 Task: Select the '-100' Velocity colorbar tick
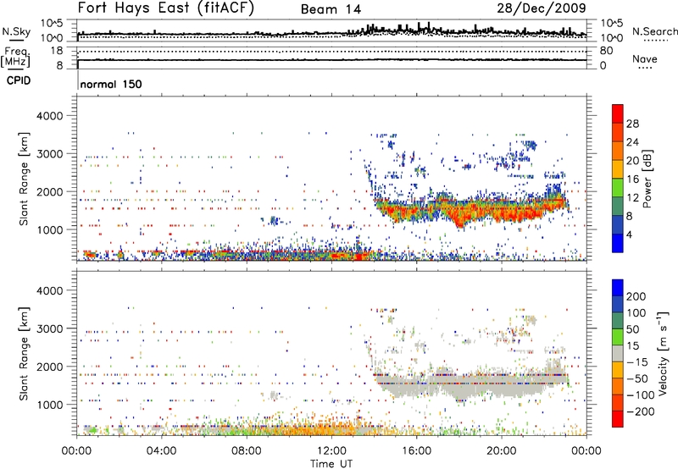pos(641,395)
